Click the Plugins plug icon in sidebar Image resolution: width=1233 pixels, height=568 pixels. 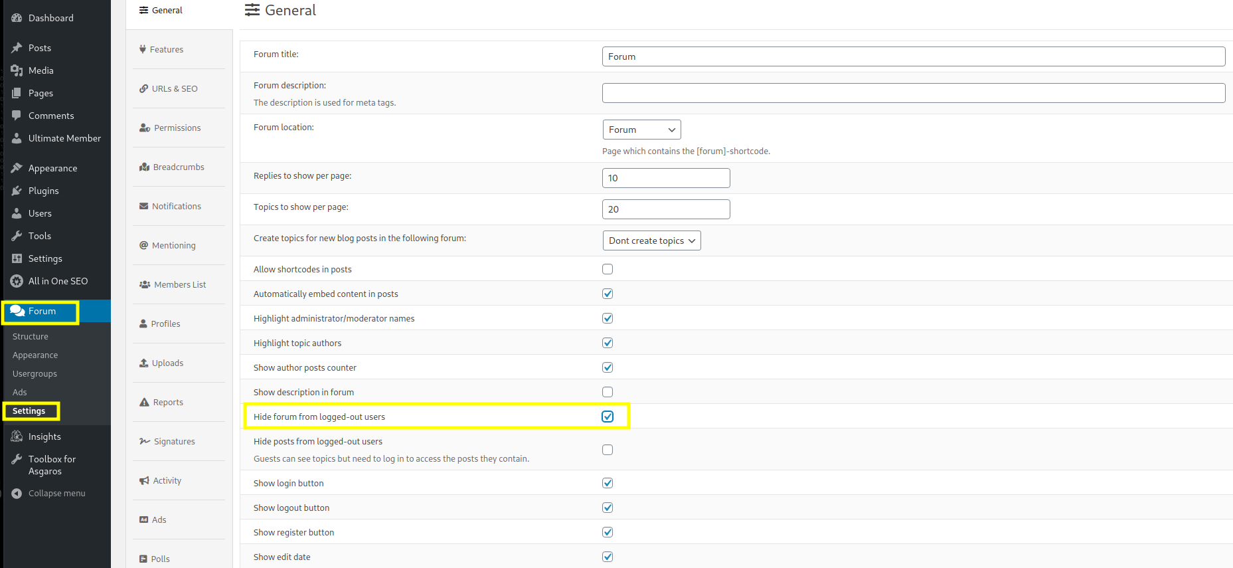(x=17, y=191)
